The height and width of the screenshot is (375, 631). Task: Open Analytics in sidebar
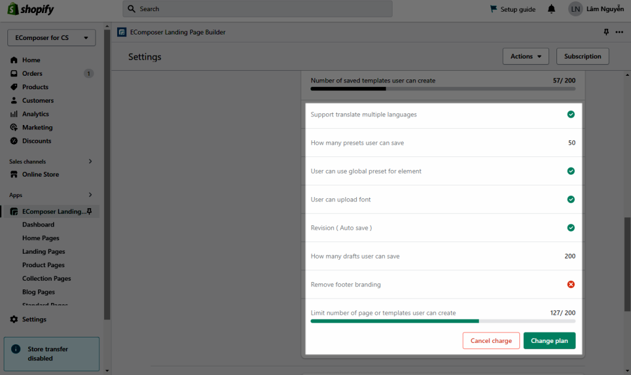click(35, 114)
